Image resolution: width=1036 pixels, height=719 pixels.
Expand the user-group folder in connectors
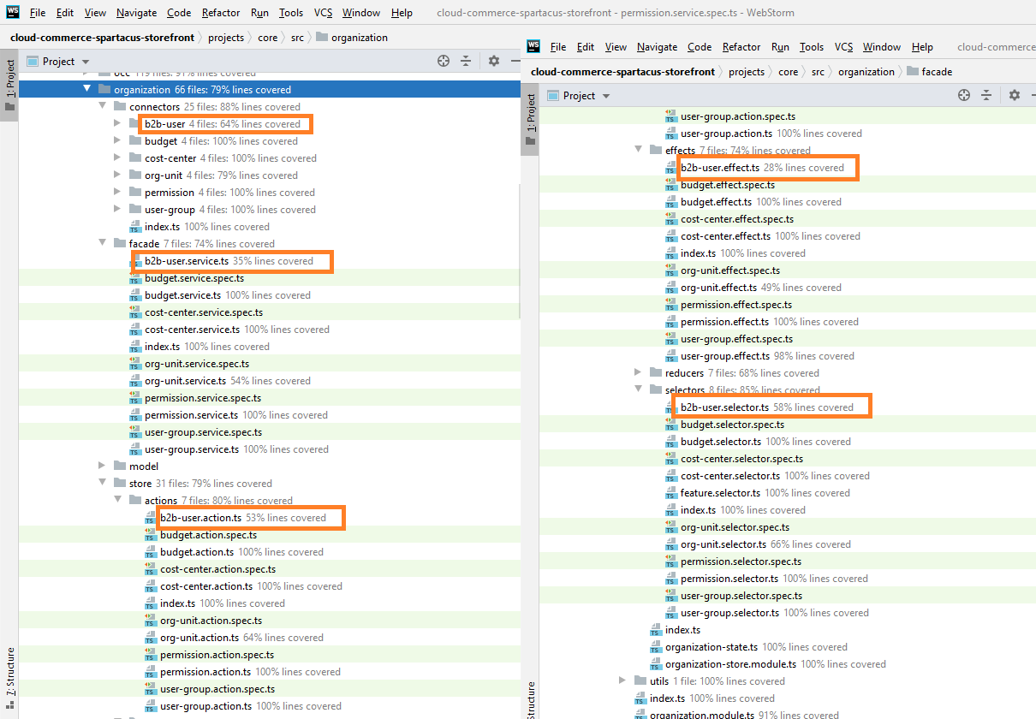tap(118, 210)
